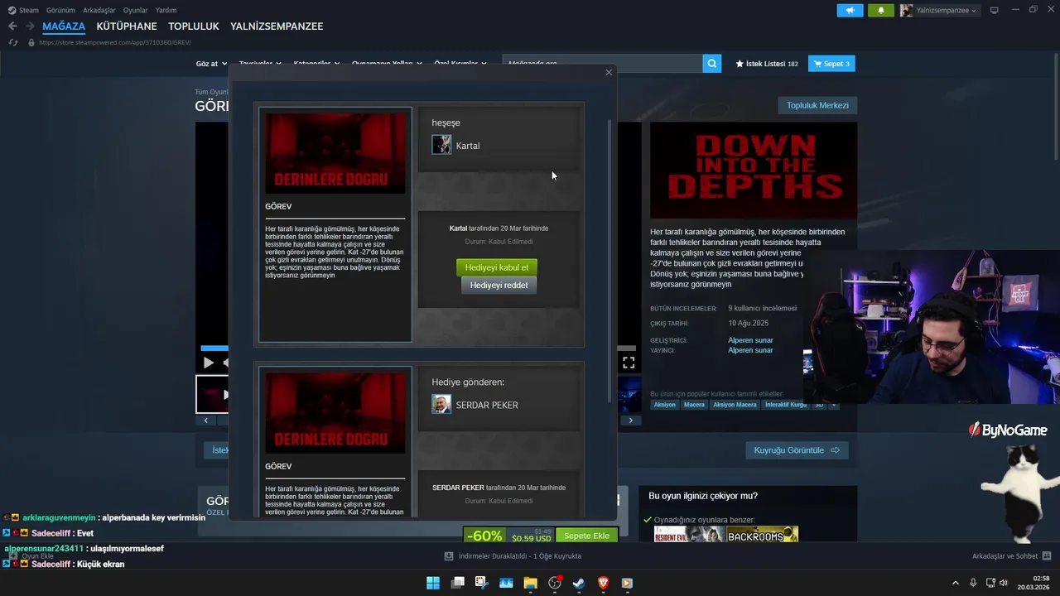Click the Steam icon in the taskbar
Viewport: 1060px width, 596px height.
579,583
